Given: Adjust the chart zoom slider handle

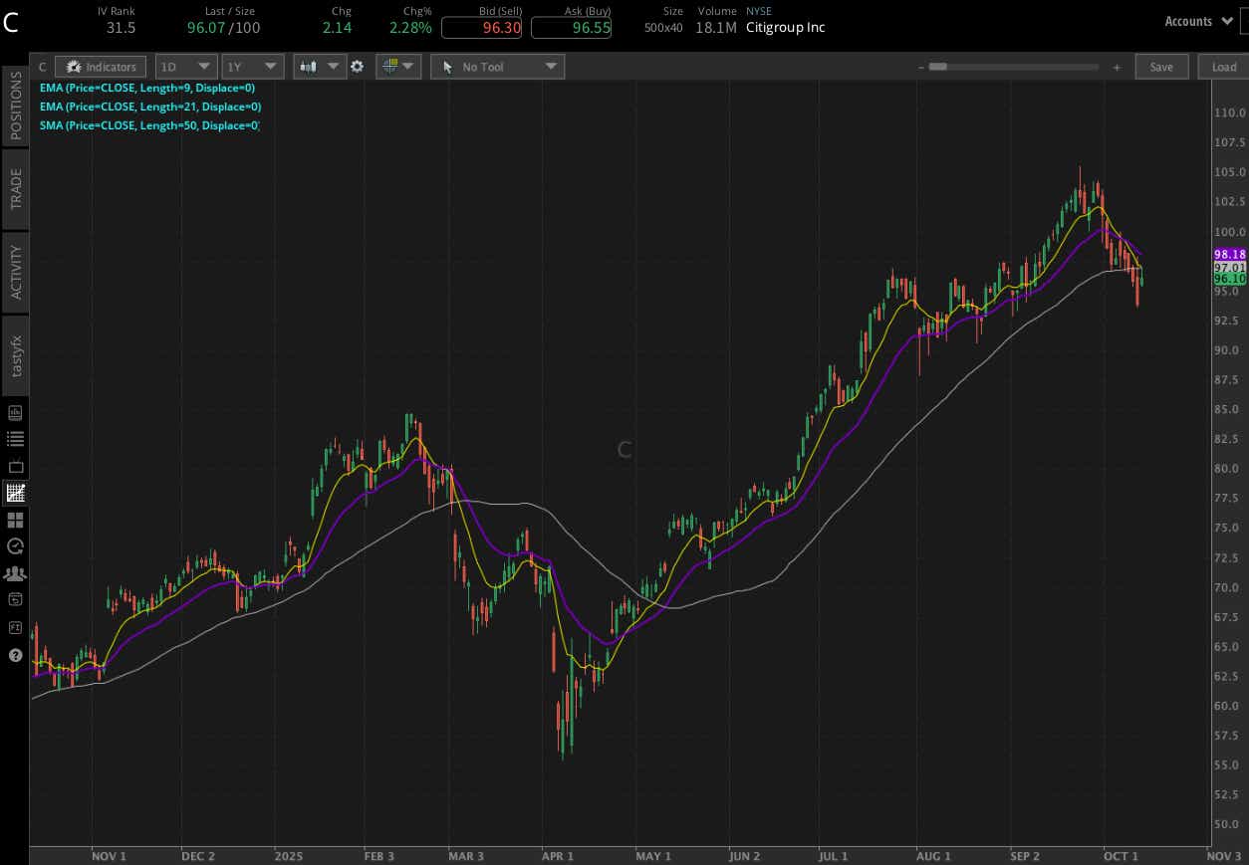Looking at the screenshot, I should pos(937,67).
